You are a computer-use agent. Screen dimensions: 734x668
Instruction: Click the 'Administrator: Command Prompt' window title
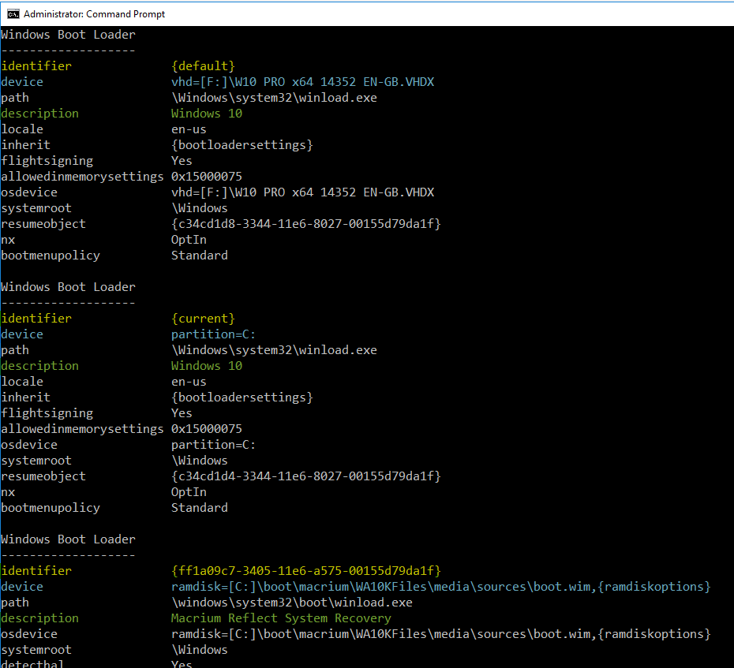(x=94, y=14)
